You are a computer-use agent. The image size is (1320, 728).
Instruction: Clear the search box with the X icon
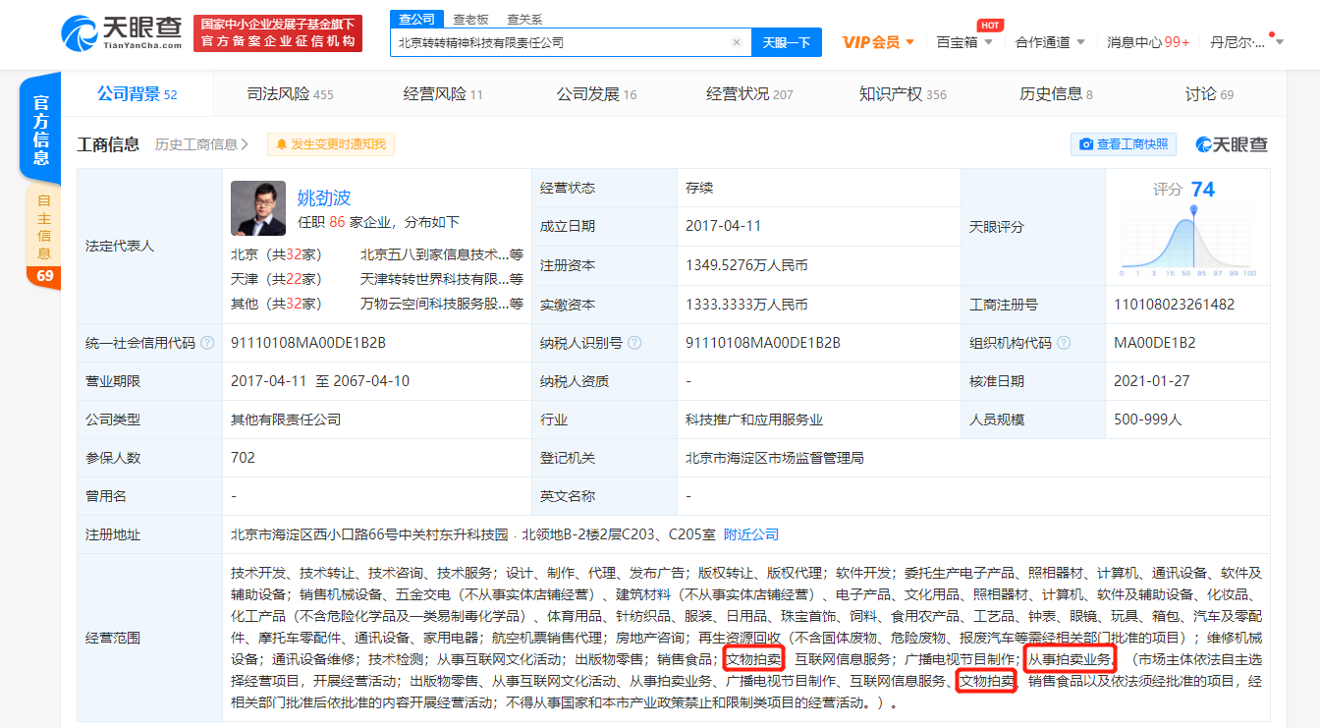tap(737, 42)
